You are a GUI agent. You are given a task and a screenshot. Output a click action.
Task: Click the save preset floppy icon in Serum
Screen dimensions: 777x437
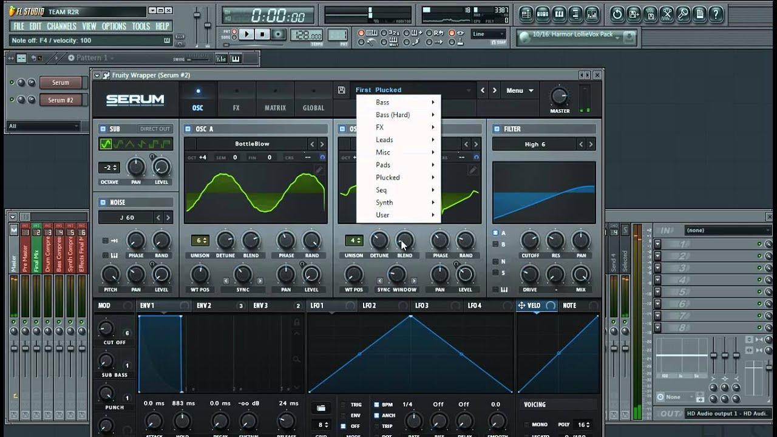pyautogui.click(x=342, y=90)
